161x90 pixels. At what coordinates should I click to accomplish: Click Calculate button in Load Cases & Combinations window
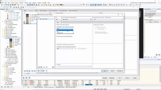point(105,78)
